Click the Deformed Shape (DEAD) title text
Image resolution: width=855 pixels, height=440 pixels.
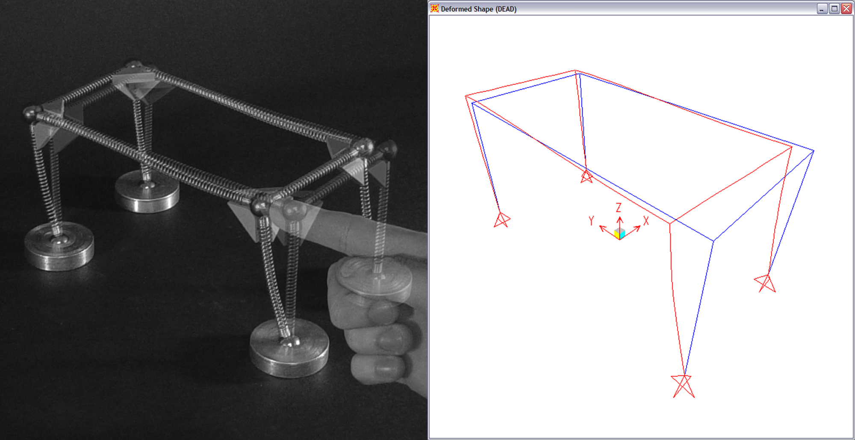(478, 9)
